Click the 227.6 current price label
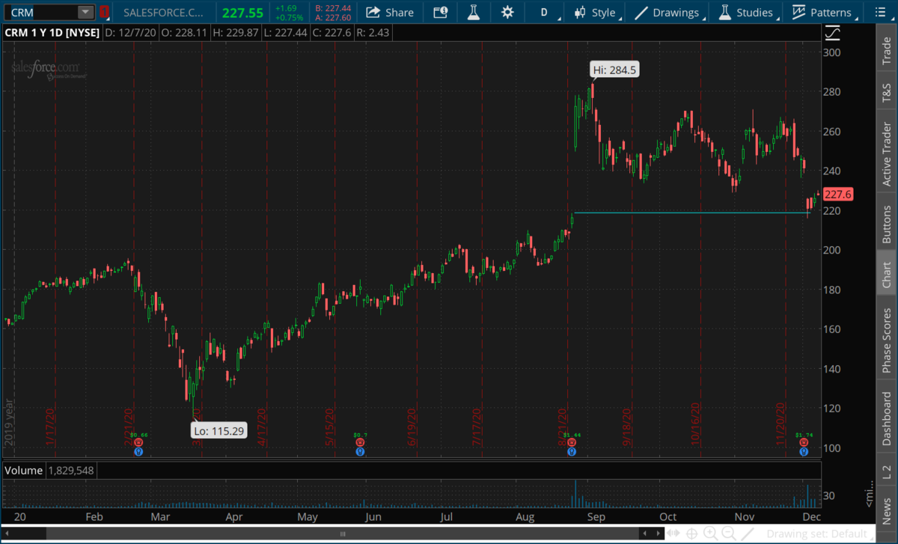Image resolution: width=898 pixels, height=544 pixels. (839, 195)
